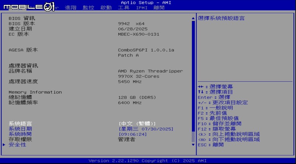The height and width of the screenshot is (164, 296).
Task: Click the 選擇項目 up-down hint
Action: point(216,92)
